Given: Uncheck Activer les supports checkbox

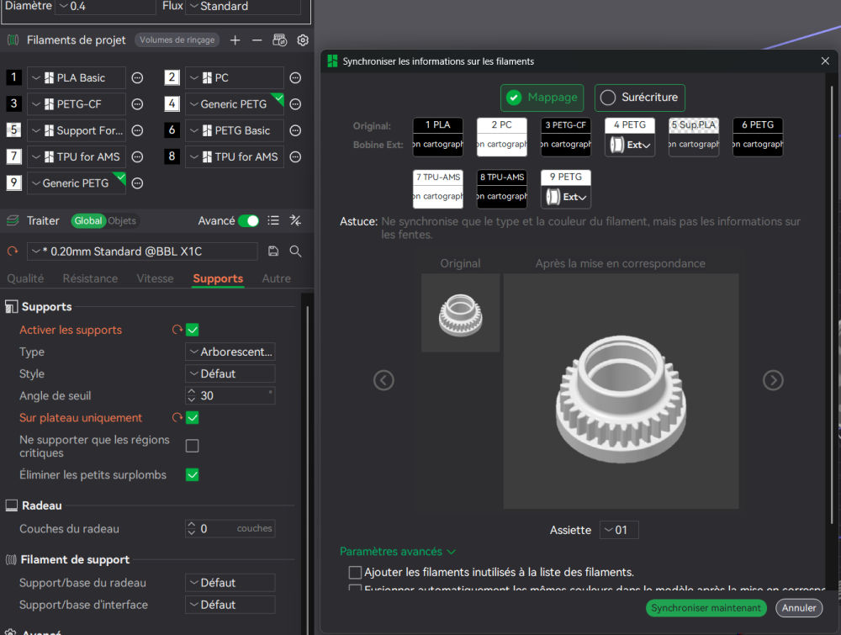Looking at the screenshot, I should tap(192, 330).
